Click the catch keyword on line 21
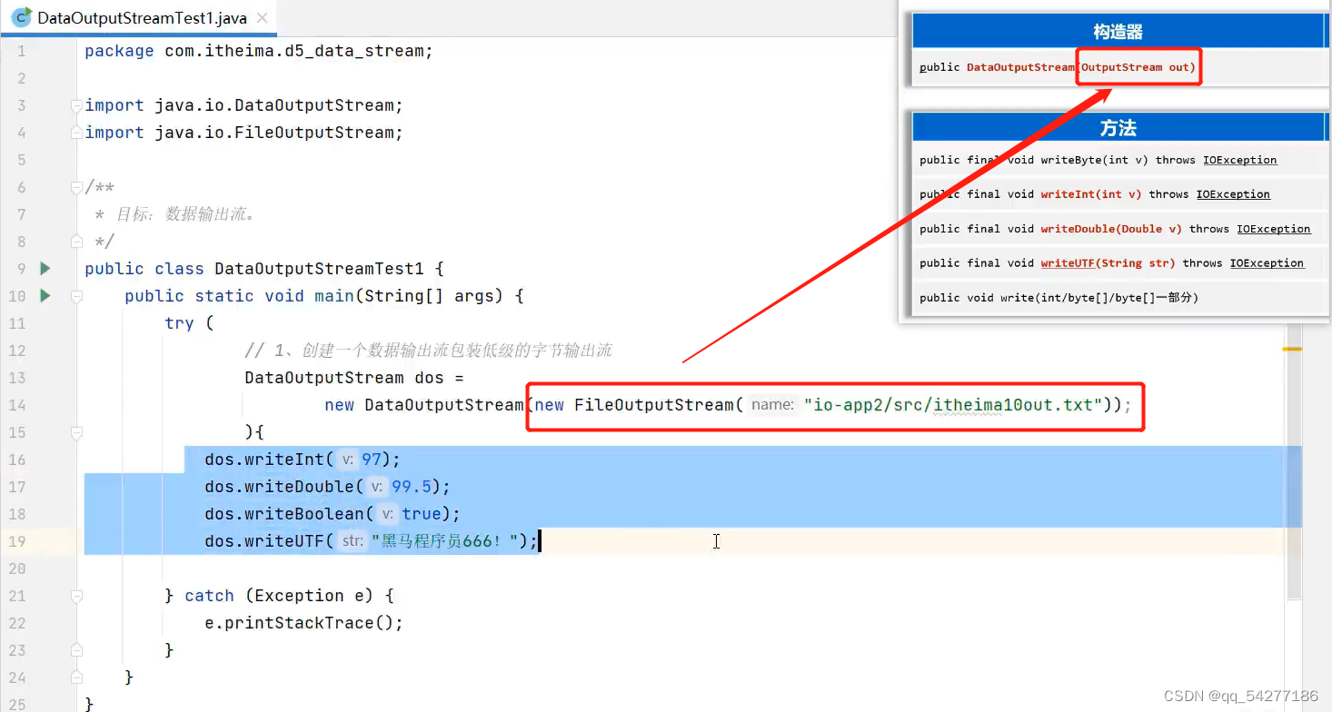Image resolution: width=1332 pixels, height=712 pixels. 209,596
